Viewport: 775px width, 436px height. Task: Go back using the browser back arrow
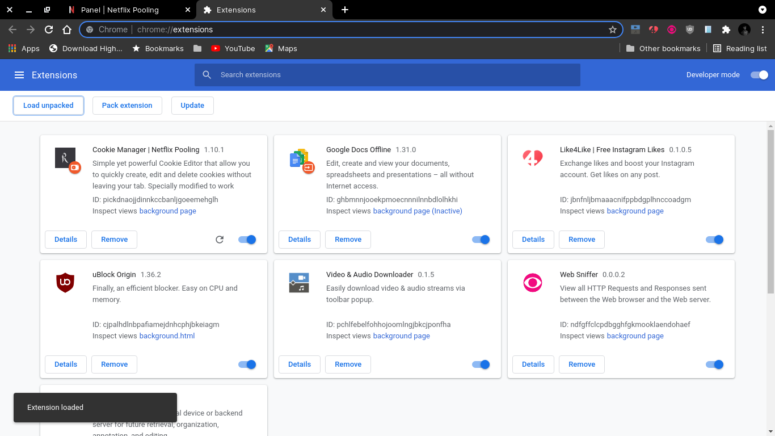click(12, 30)
